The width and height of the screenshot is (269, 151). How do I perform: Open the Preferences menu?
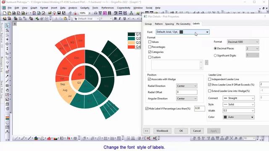[x=108, y=8]
